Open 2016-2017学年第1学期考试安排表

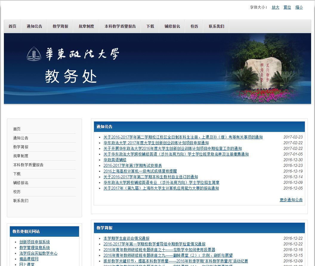(132, 165)
